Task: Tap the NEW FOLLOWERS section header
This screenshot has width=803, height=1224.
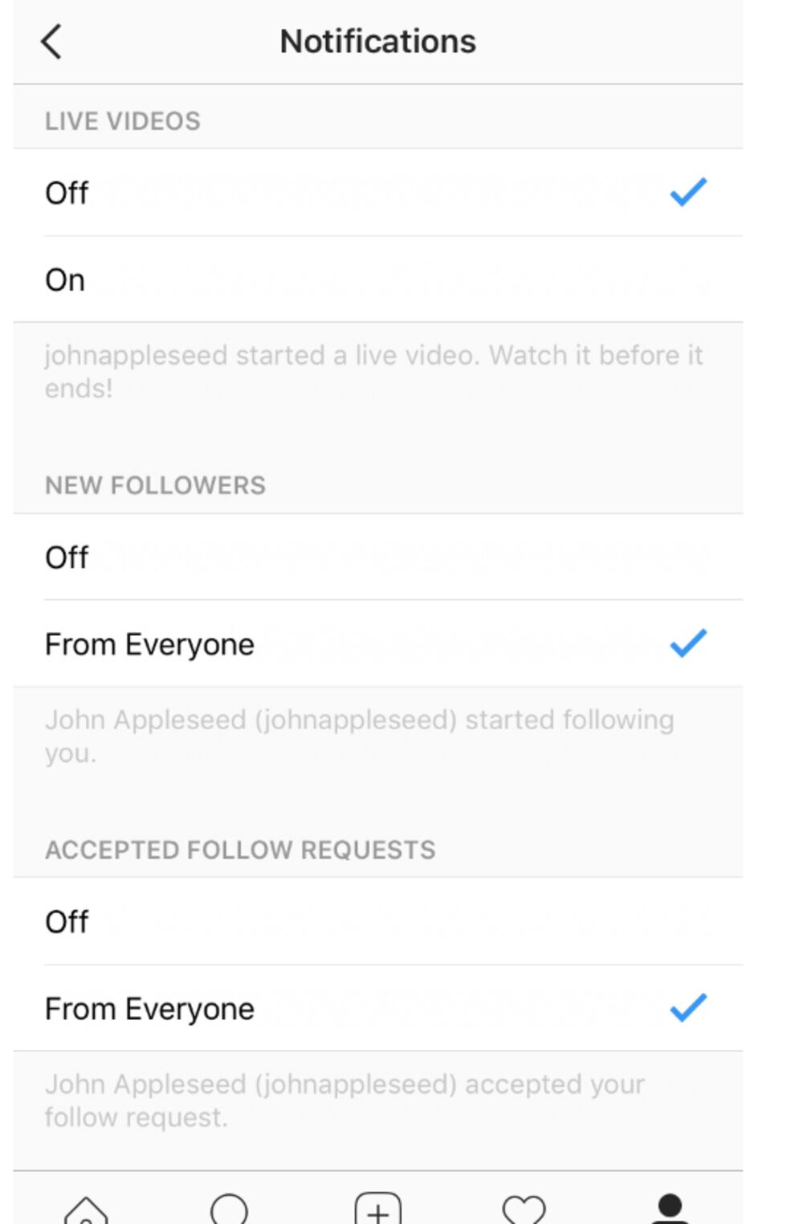Action: point(155,486)
